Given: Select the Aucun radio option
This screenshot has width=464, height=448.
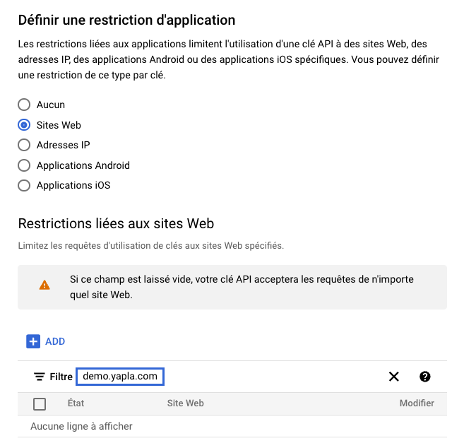Looking at the screenshot, I should point(24,105).
